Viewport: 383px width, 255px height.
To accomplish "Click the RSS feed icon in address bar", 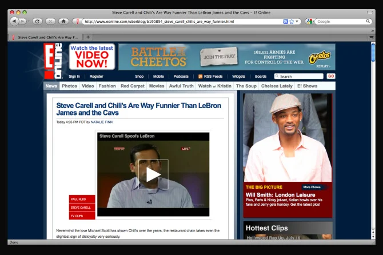I will tap(285, 22).
